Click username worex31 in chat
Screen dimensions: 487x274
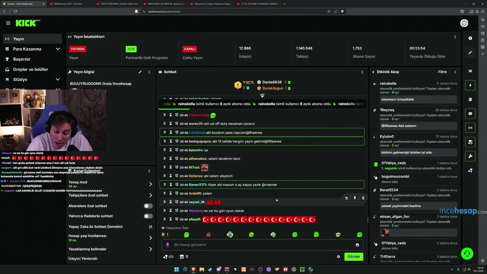pyautogui.click(x=196, y=124)
